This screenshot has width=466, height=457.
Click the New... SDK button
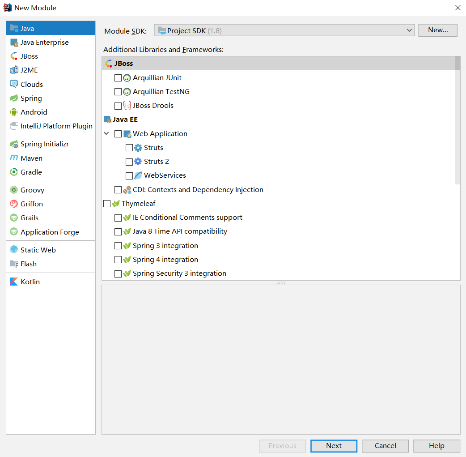(438, 30)
